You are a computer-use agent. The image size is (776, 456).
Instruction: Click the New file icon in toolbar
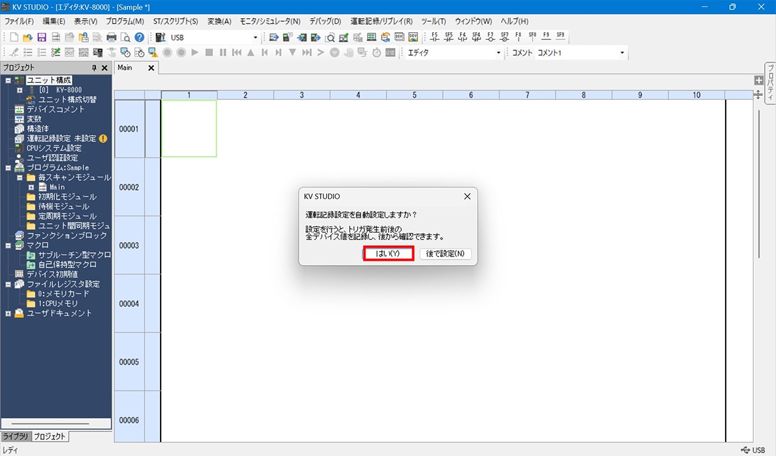click(13, 38)
